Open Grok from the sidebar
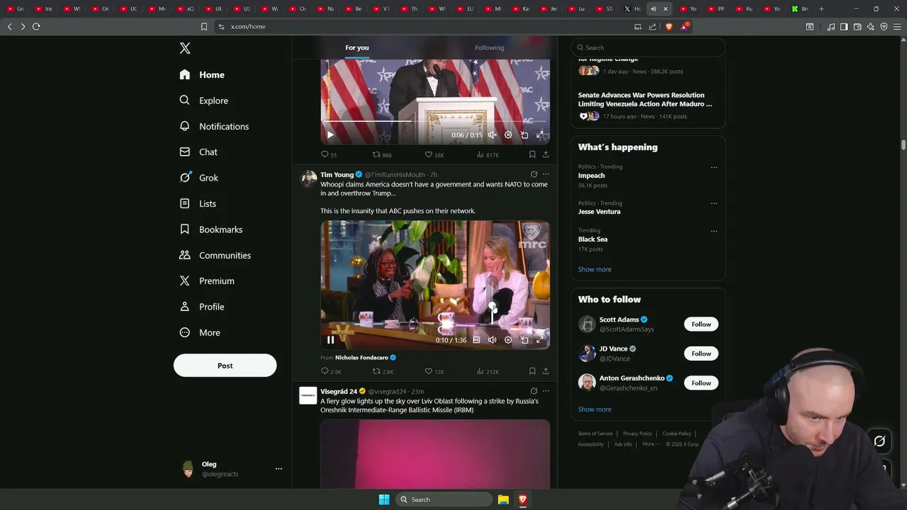The height and width of the screenshot is (510, 907). (x=199, y=178)
